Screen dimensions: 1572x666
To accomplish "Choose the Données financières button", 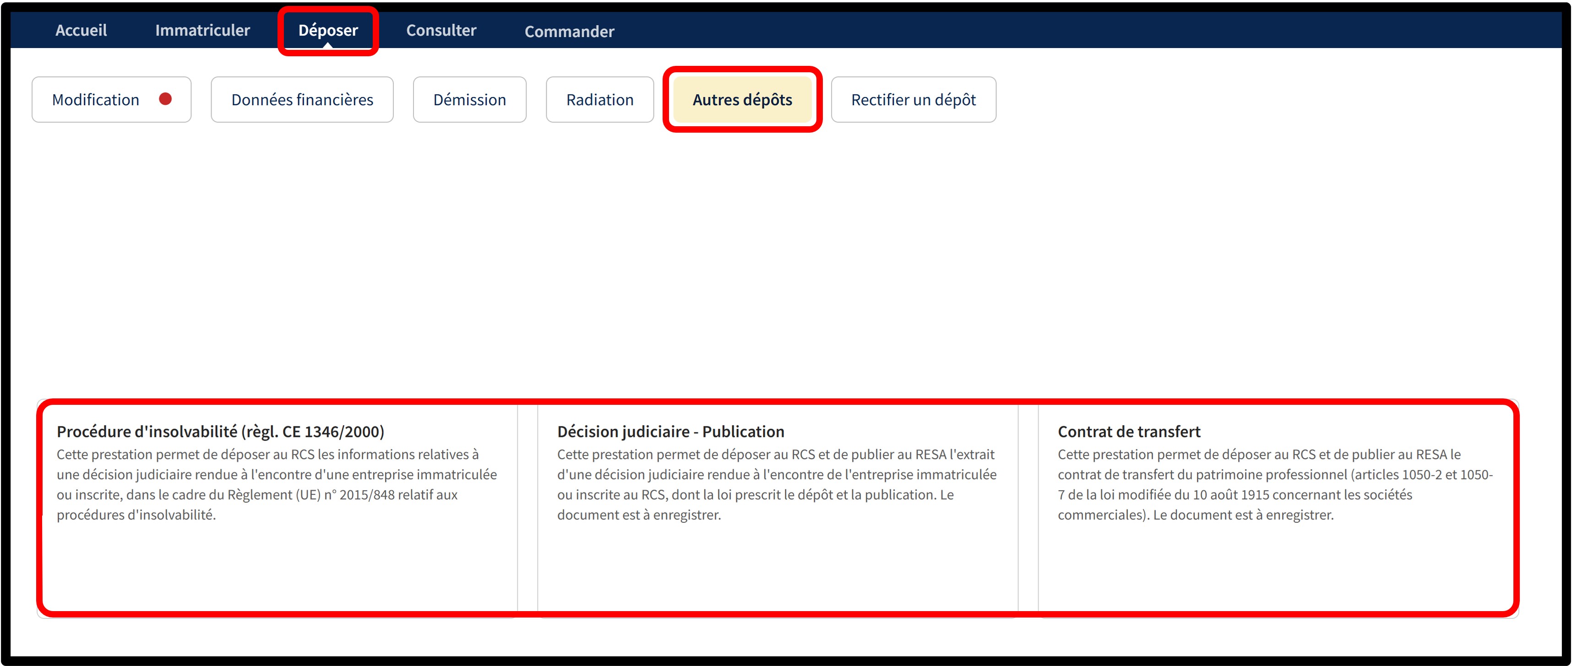I will [x=302, y=100].
